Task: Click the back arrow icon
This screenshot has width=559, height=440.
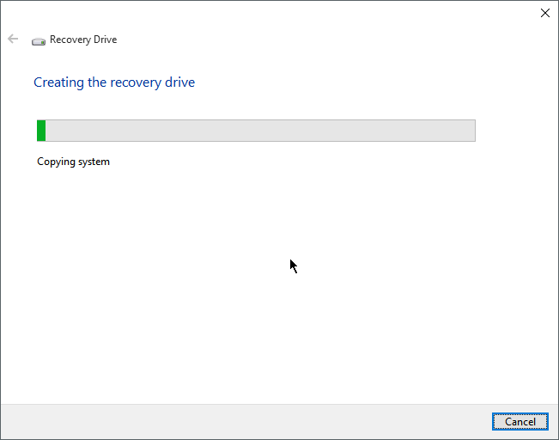Action: point(13,40)
